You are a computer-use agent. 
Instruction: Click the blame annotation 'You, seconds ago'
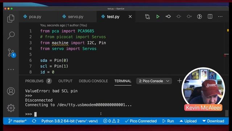click(53, 25)
